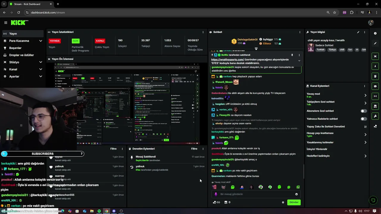Open the wraithesports.com link in pinned message

coord(227,60)
